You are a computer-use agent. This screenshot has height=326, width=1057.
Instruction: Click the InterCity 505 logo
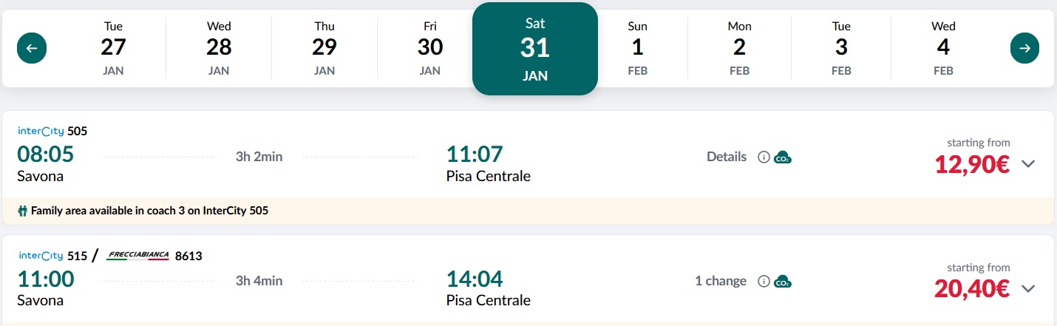tap(41, 132)
